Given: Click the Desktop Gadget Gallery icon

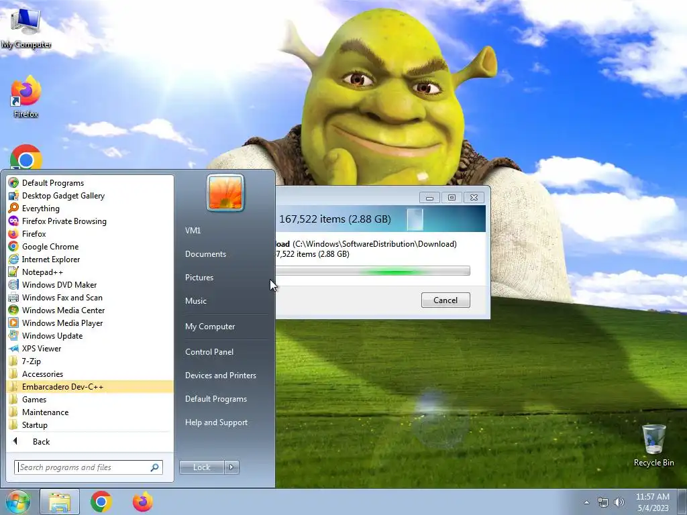Looking at the screenshot, I should pos(13,195).
